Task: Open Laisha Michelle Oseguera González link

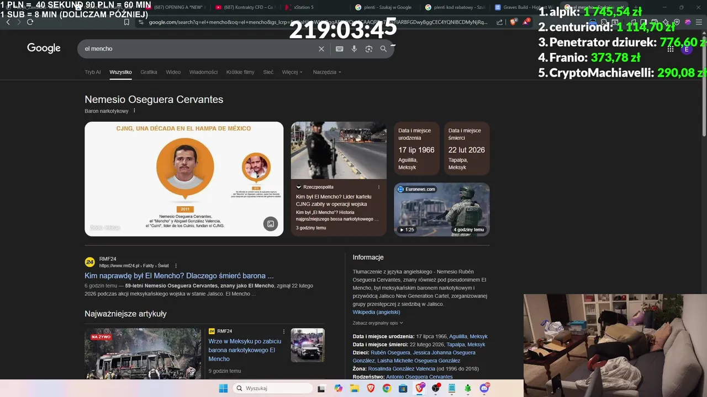Action: (x=419, y=361)
